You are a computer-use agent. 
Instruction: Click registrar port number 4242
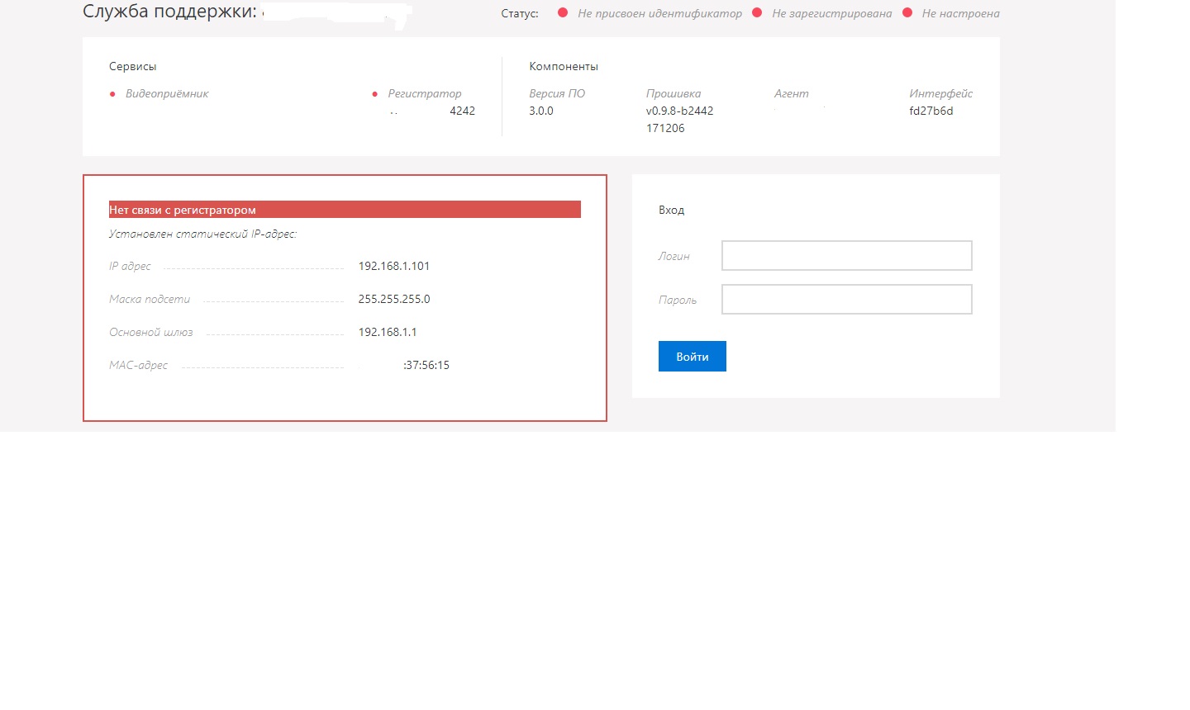[462, 111]
